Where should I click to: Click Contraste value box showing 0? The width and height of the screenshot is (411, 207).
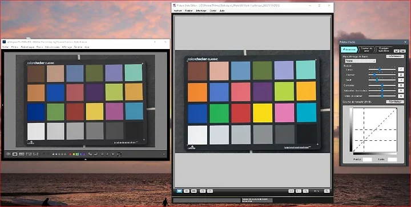click(x=401, y=86)
